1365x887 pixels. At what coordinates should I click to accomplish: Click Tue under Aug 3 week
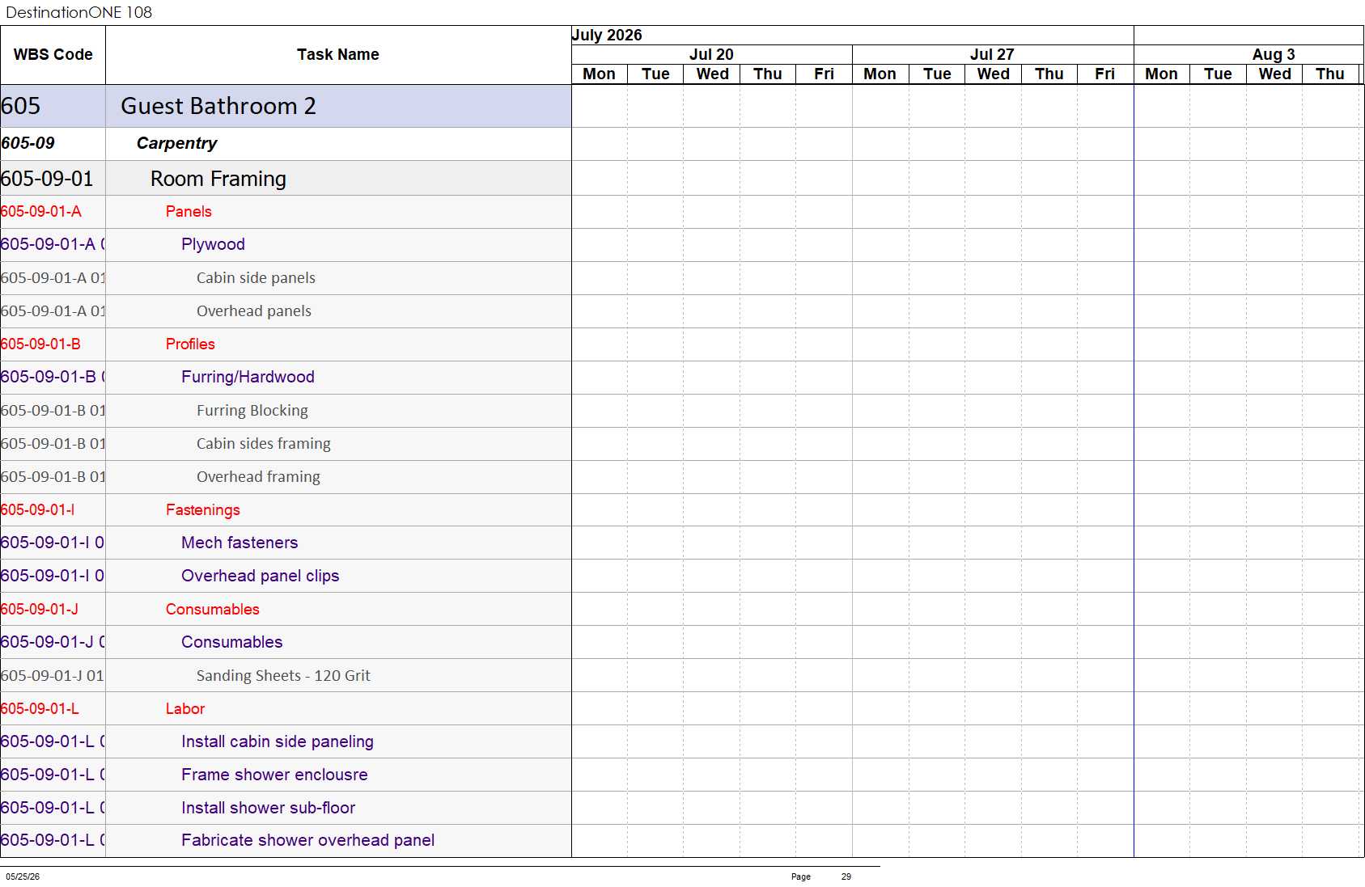(1218, 74)
